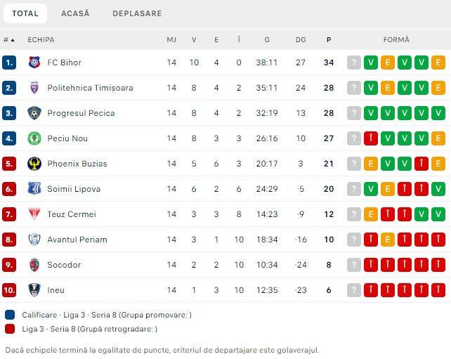451x359 pixels.
Task: Click the Teuz Cermei team logo
Action: (34, 214)
